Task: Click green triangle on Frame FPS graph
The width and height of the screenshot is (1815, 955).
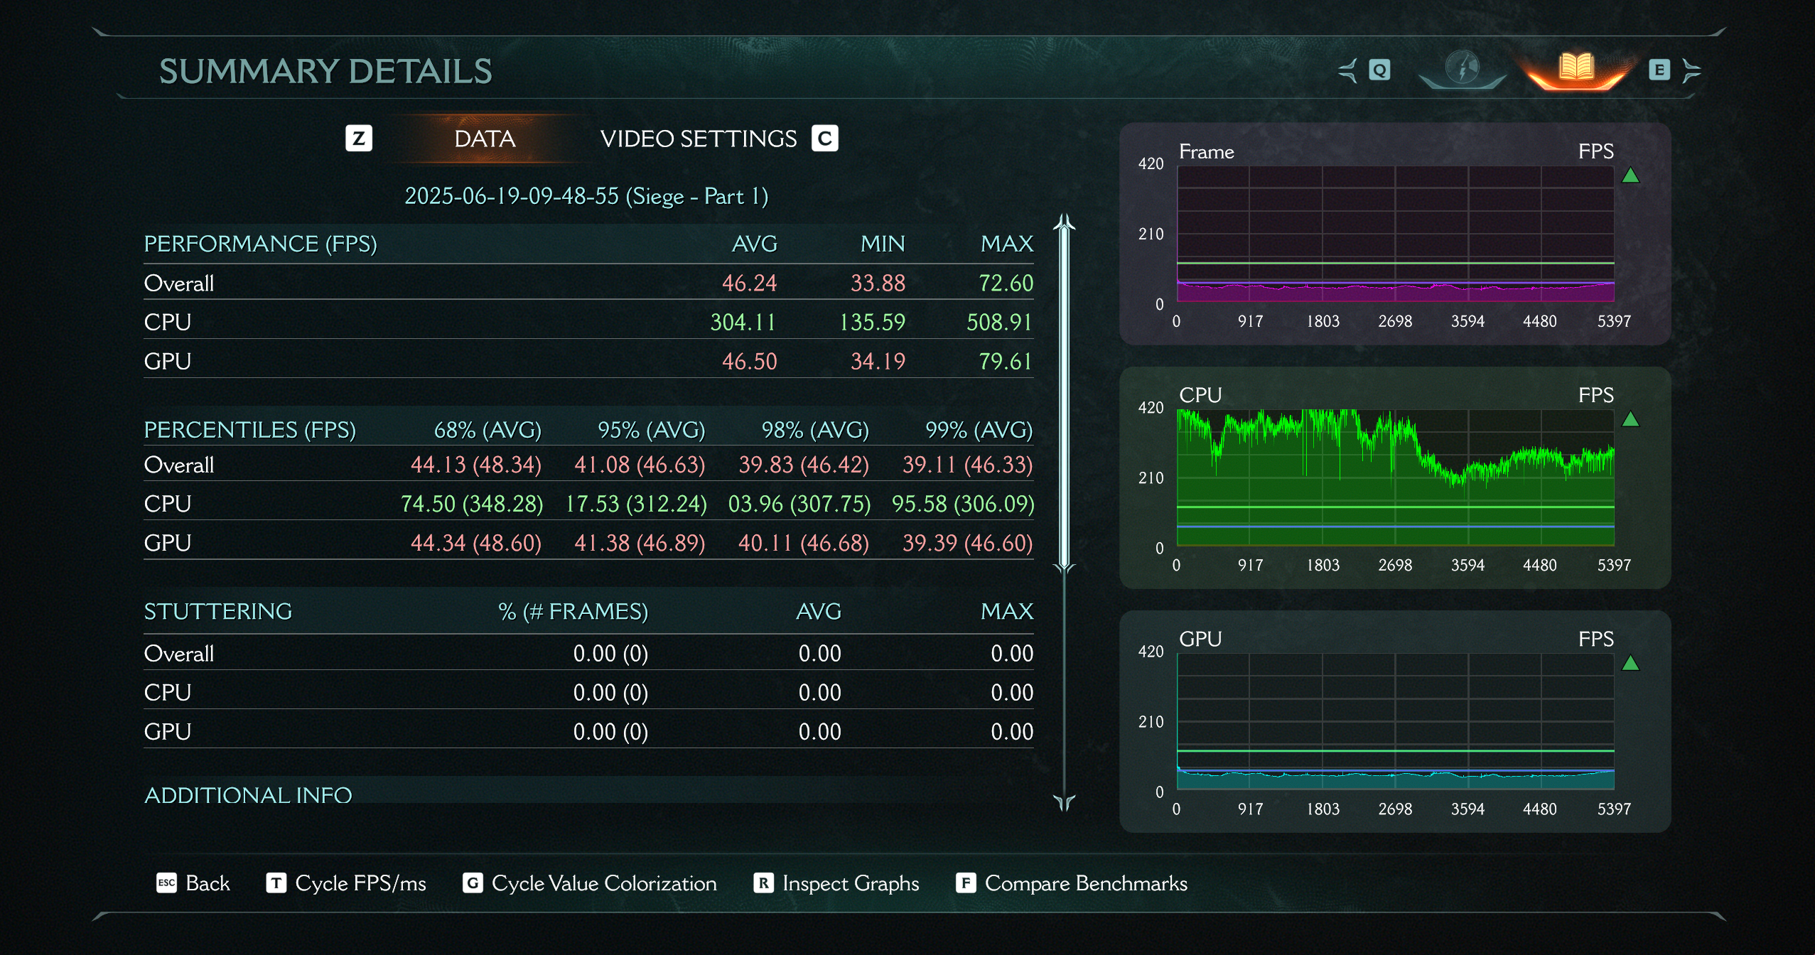Action: tap(1630, 176)
